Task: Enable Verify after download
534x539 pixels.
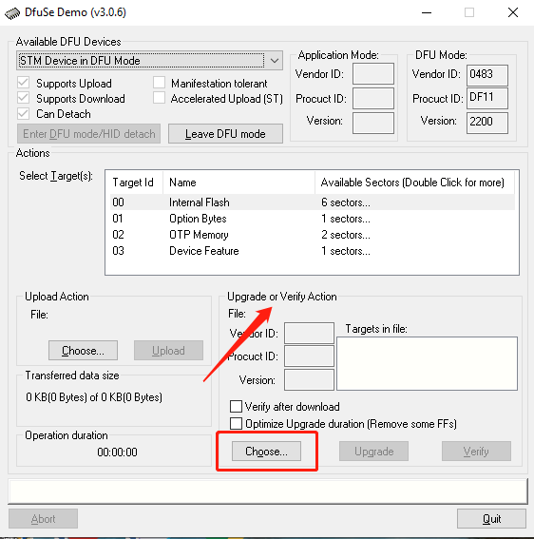Action: (236, 406)
